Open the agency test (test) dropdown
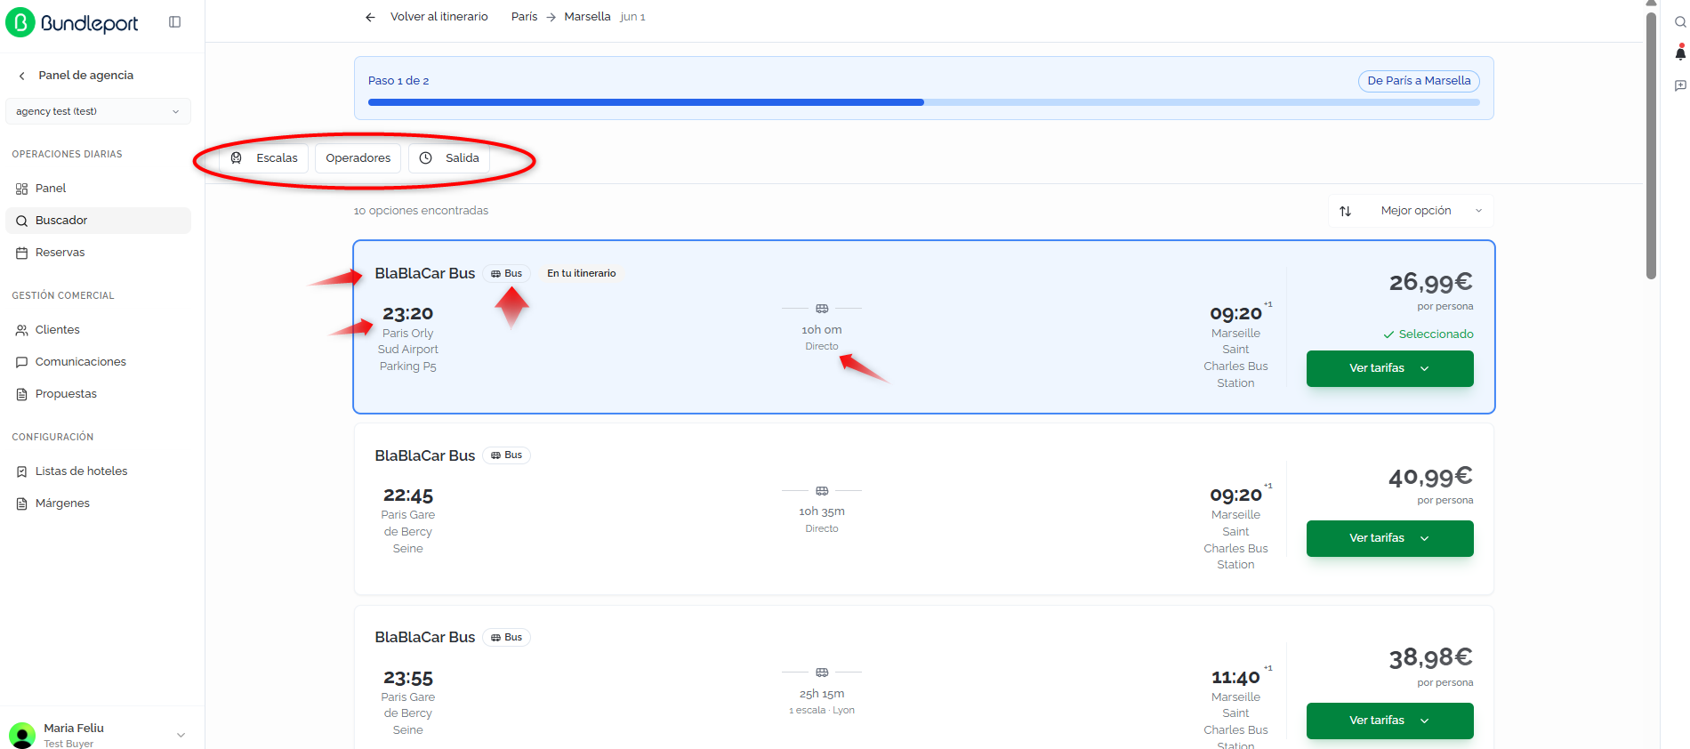Image resolution: width=1690 pixels, height=749 pixels. click(x=98, y=111)
